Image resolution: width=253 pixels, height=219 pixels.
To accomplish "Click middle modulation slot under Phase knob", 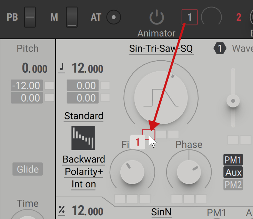I will click(189, 199).
